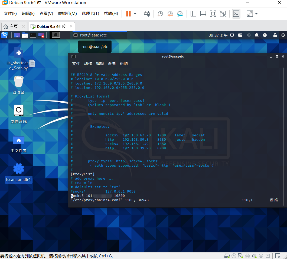Screen dimensions: 287x259
Task: Open the Kali applications menu icon
Action: click(4, 35)
